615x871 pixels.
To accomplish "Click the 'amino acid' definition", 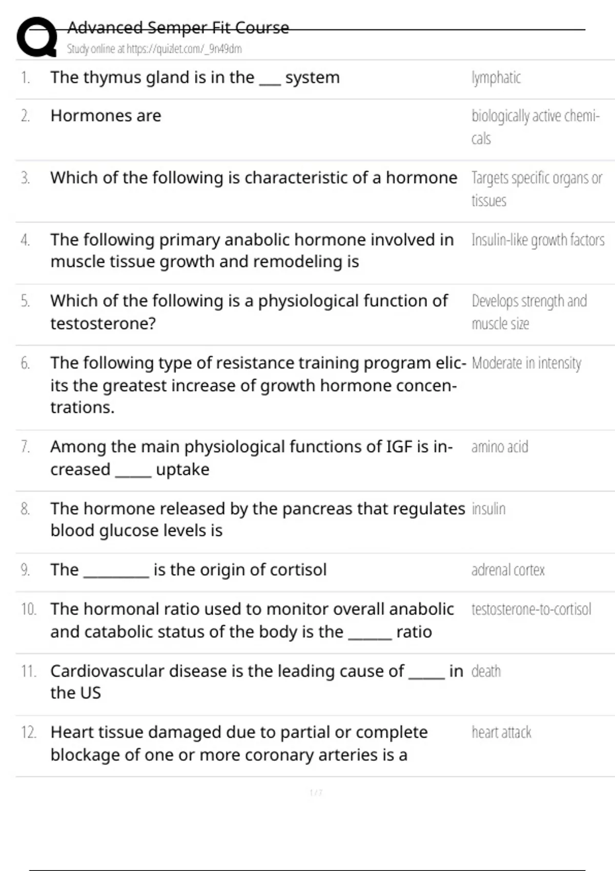I will [500, 447].
